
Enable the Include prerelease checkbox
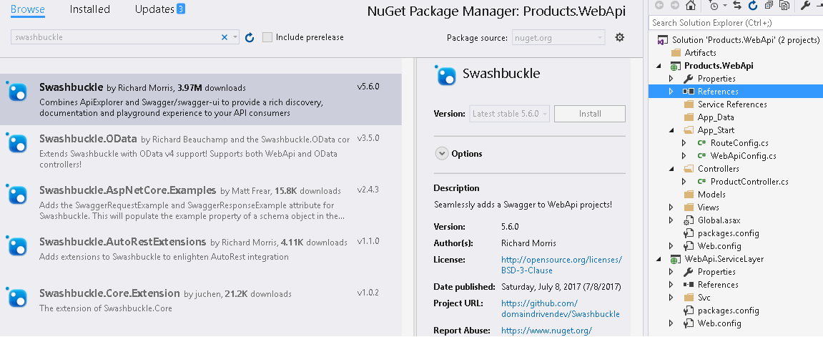pyautogui.click(x=267, y=37)
